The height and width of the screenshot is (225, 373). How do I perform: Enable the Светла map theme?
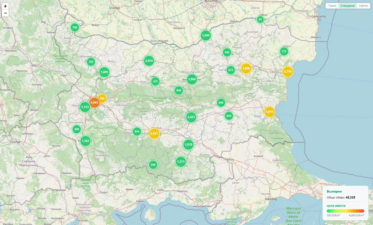coord(363,5)
